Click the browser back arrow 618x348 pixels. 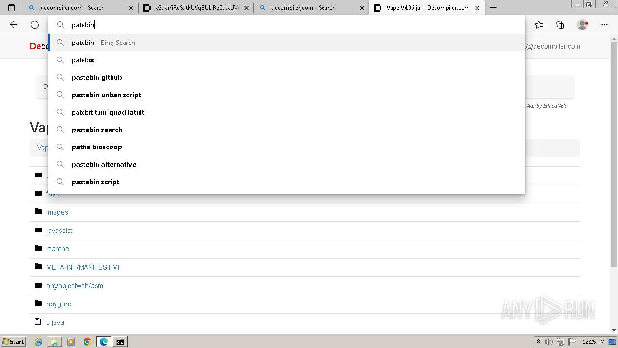click(x=14, y=25)
